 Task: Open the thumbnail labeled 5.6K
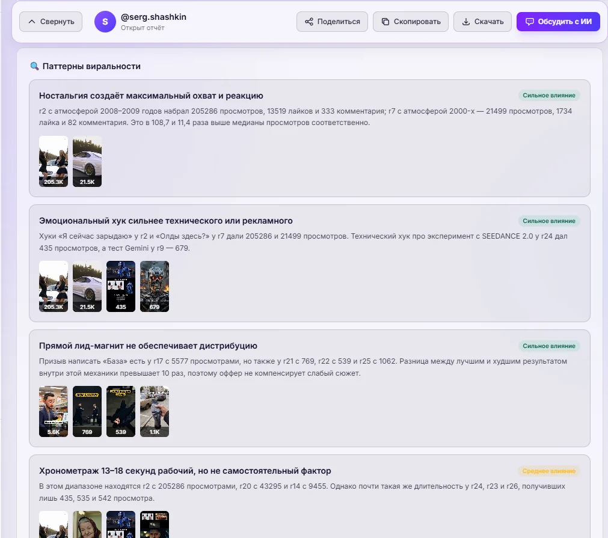pos(54,411)
